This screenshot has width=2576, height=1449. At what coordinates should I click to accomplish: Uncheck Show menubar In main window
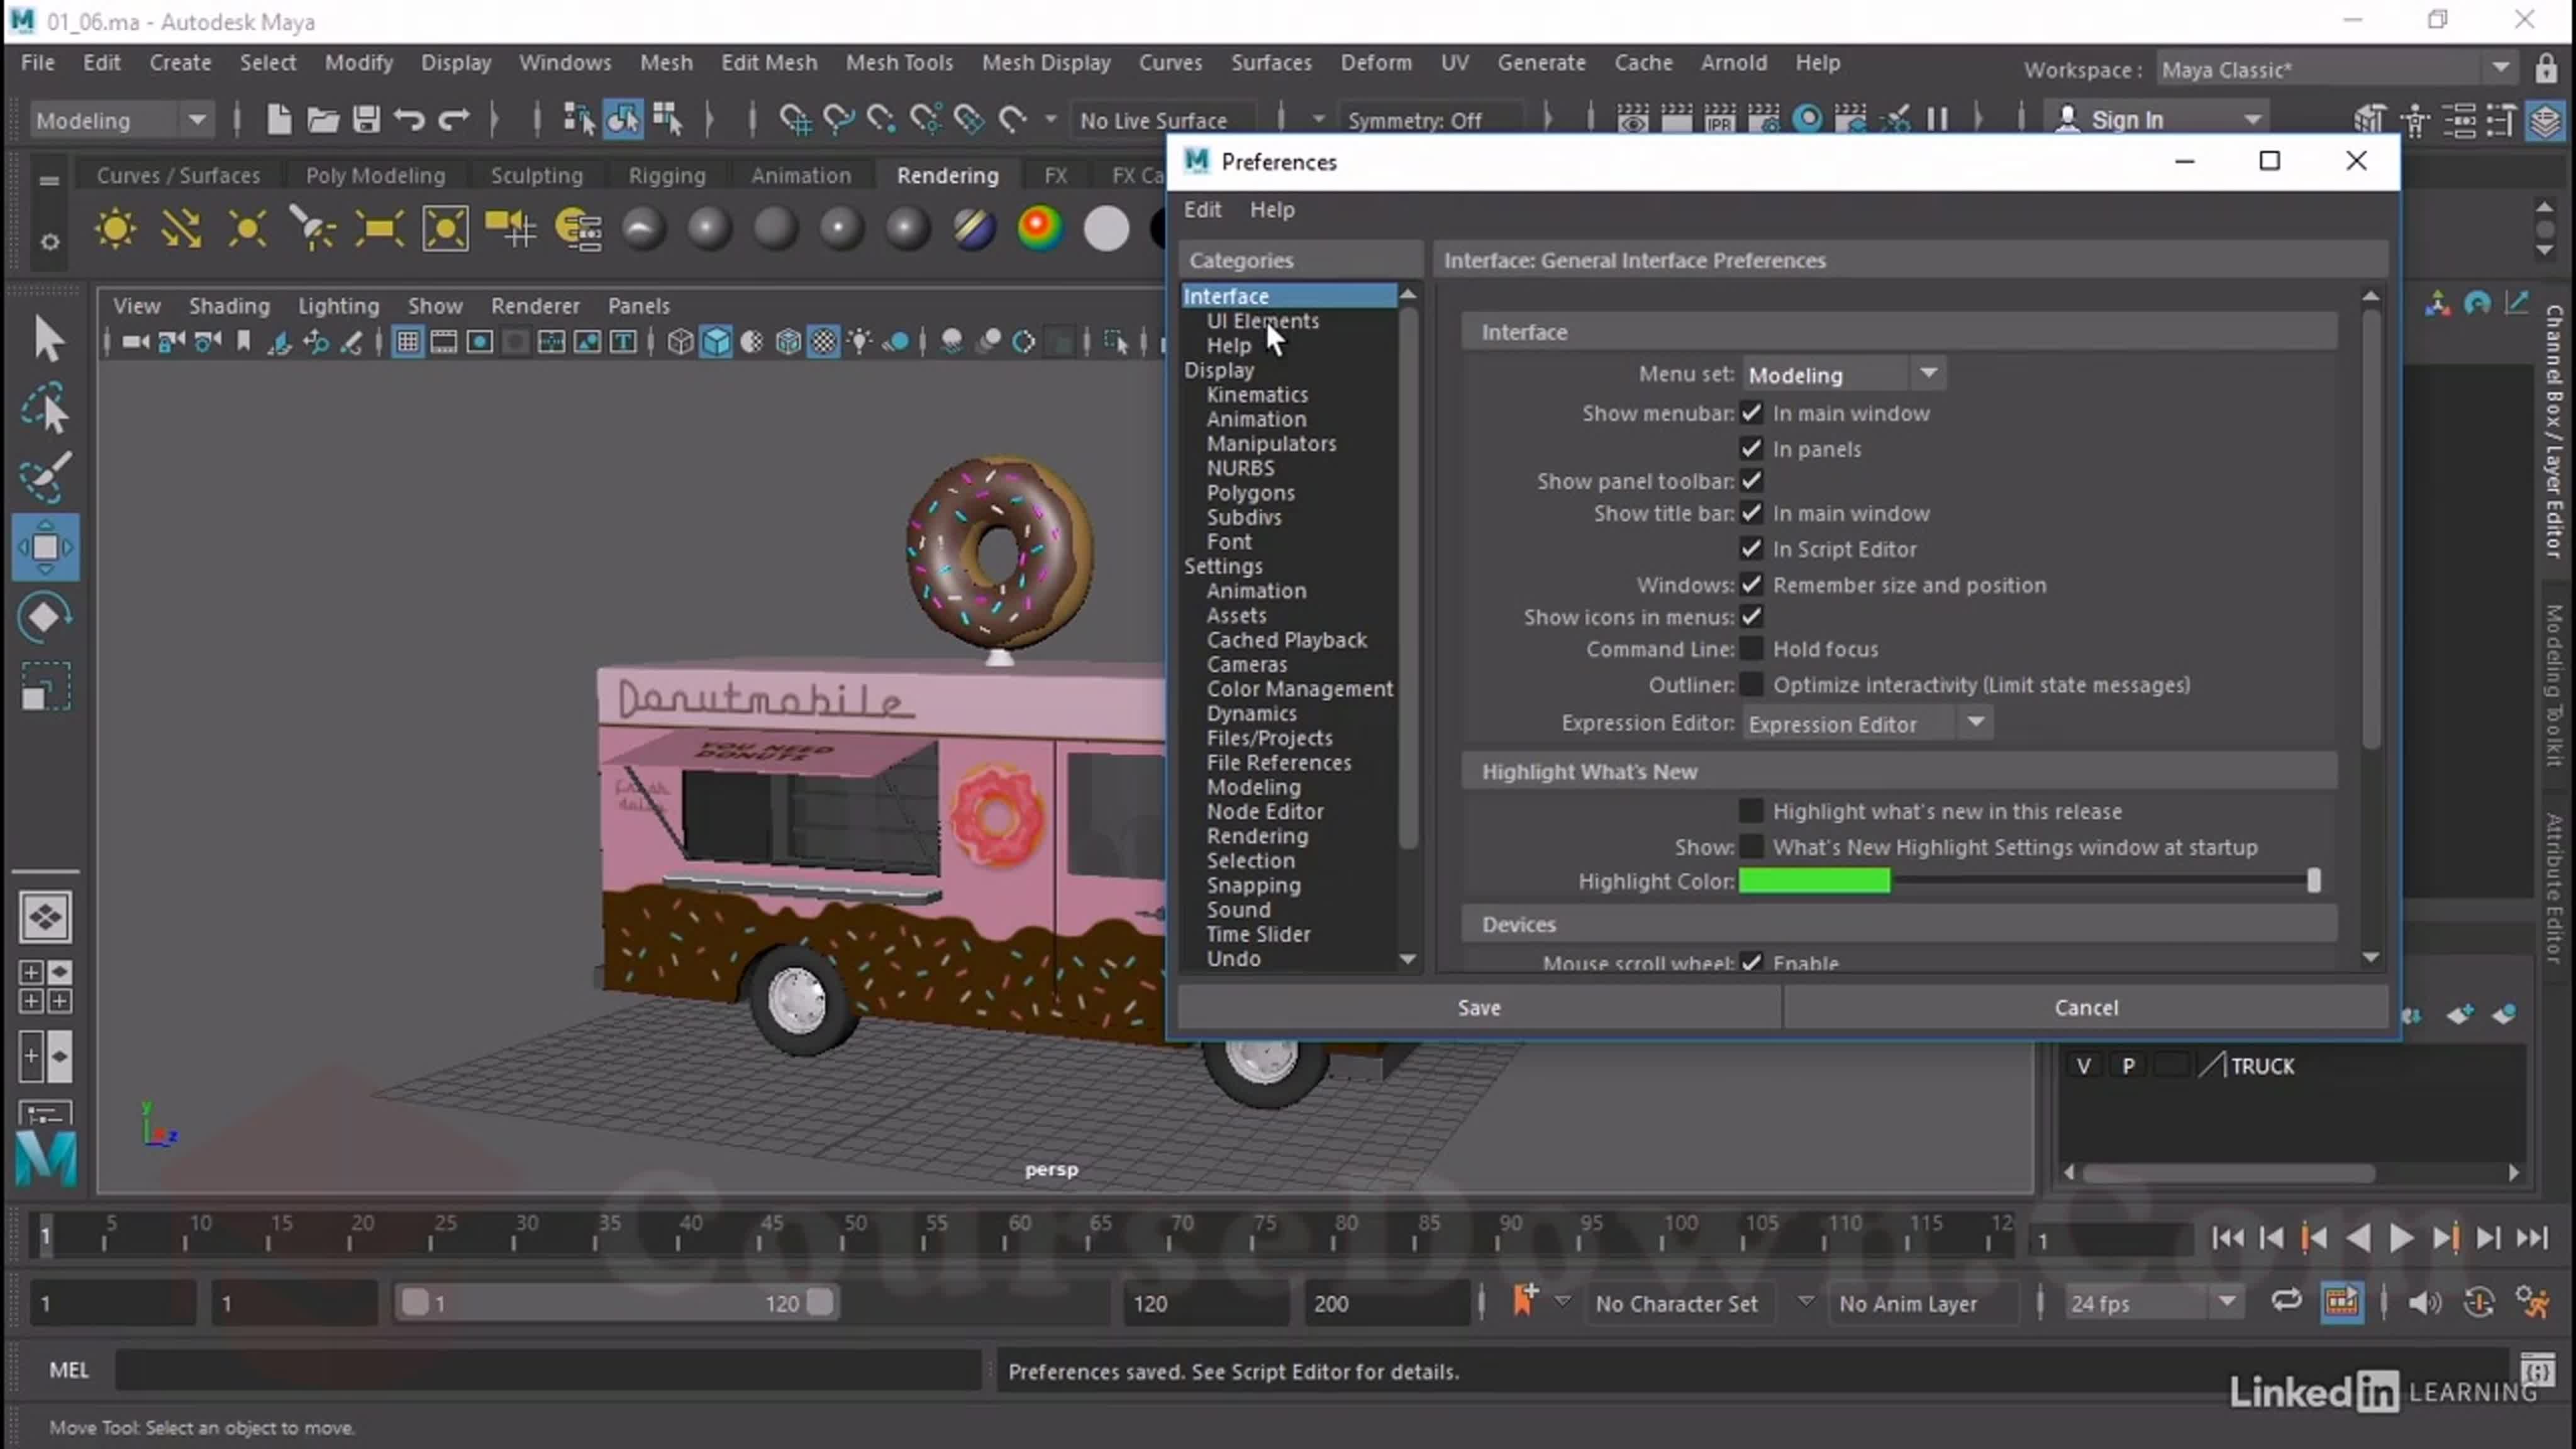click(x=1751, y=413)
